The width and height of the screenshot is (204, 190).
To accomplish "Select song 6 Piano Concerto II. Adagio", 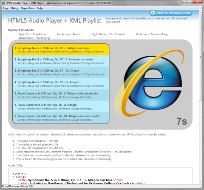I will pyautogui.click(x=61, y=107).
